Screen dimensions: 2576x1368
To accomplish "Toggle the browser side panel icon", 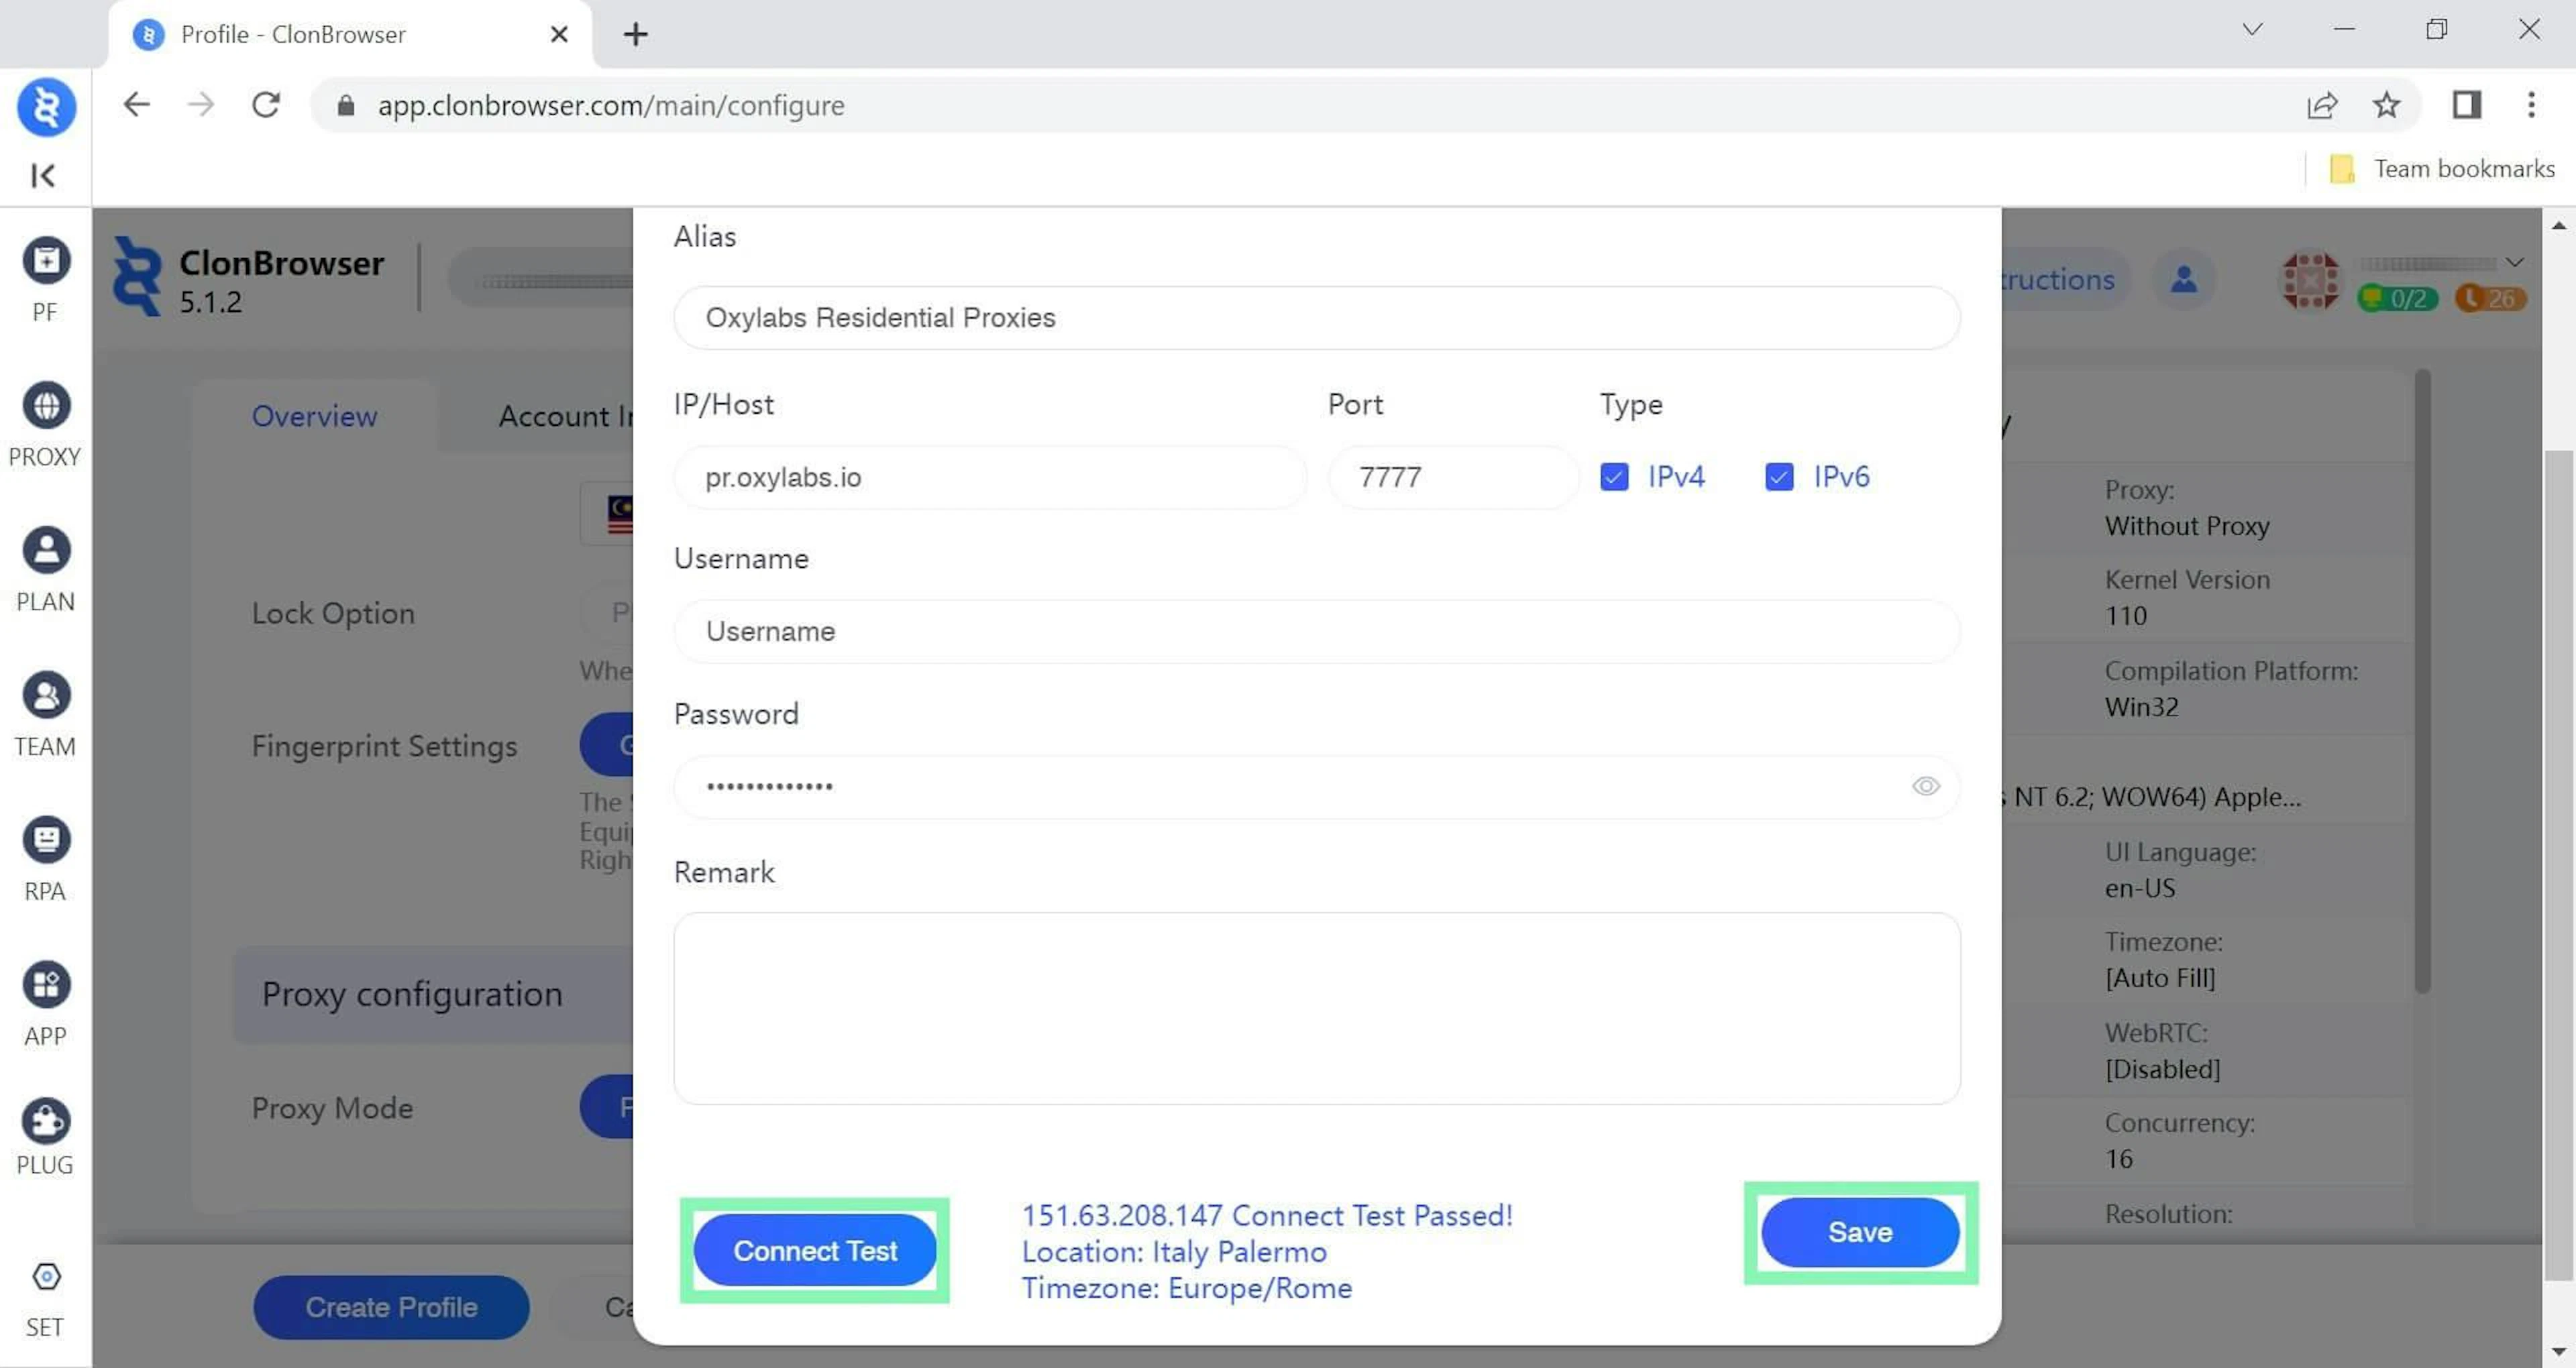I will click(x=2467, y=105).
